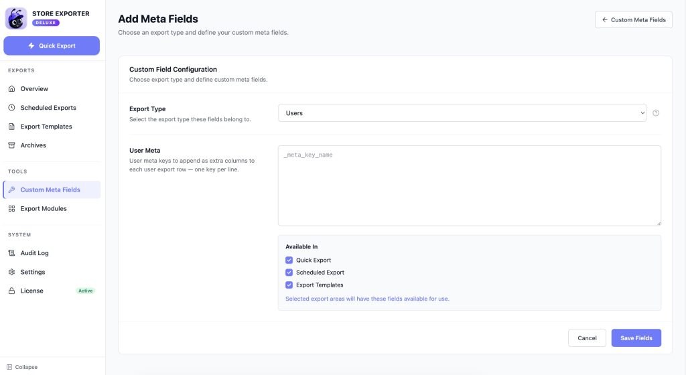Viewport: 686px width, 375px height.
Task: Open Overview in the sidebar
Action: point(52,88)
